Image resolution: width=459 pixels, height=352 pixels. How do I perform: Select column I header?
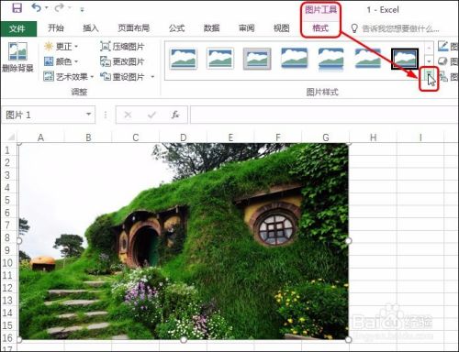pyautogui.click(x=420, y=137)
